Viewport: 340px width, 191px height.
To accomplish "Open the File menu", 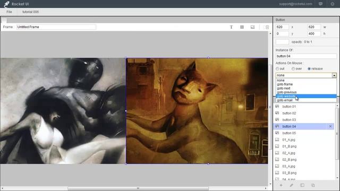I will tap(9, 12).
